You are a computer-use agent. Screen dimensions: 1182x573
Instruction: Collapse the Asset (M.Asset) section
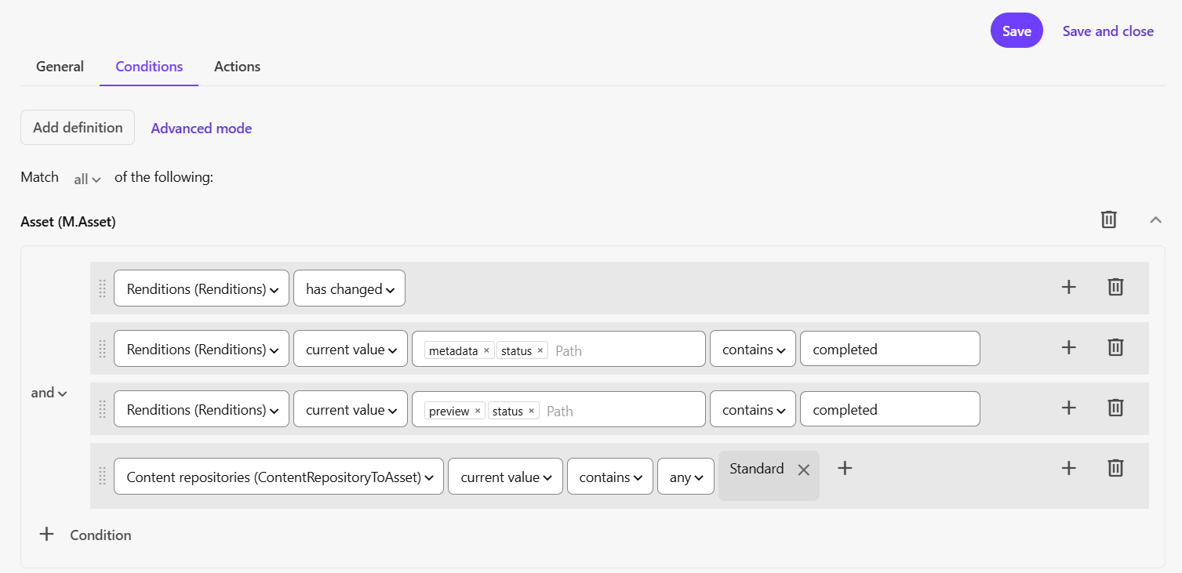(x=1155, y=220)
